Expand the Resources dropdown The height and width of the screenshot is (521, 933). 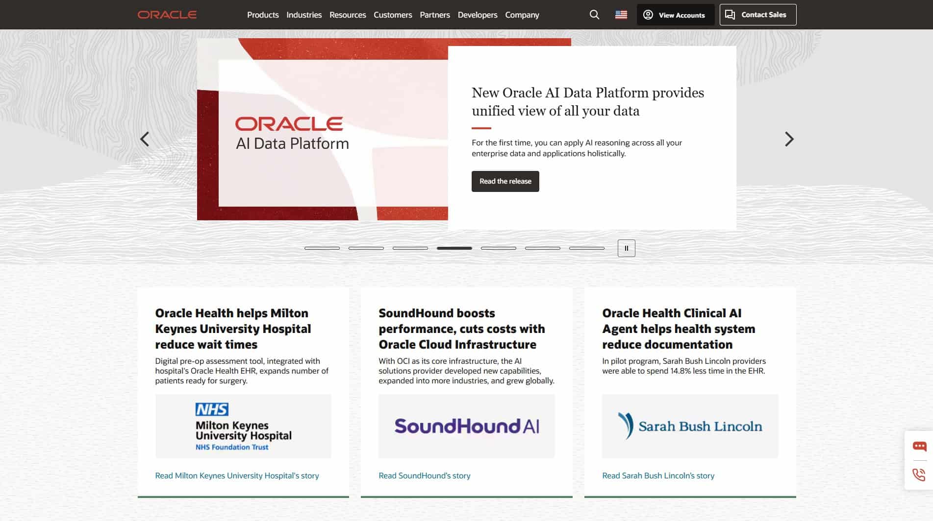348,15
